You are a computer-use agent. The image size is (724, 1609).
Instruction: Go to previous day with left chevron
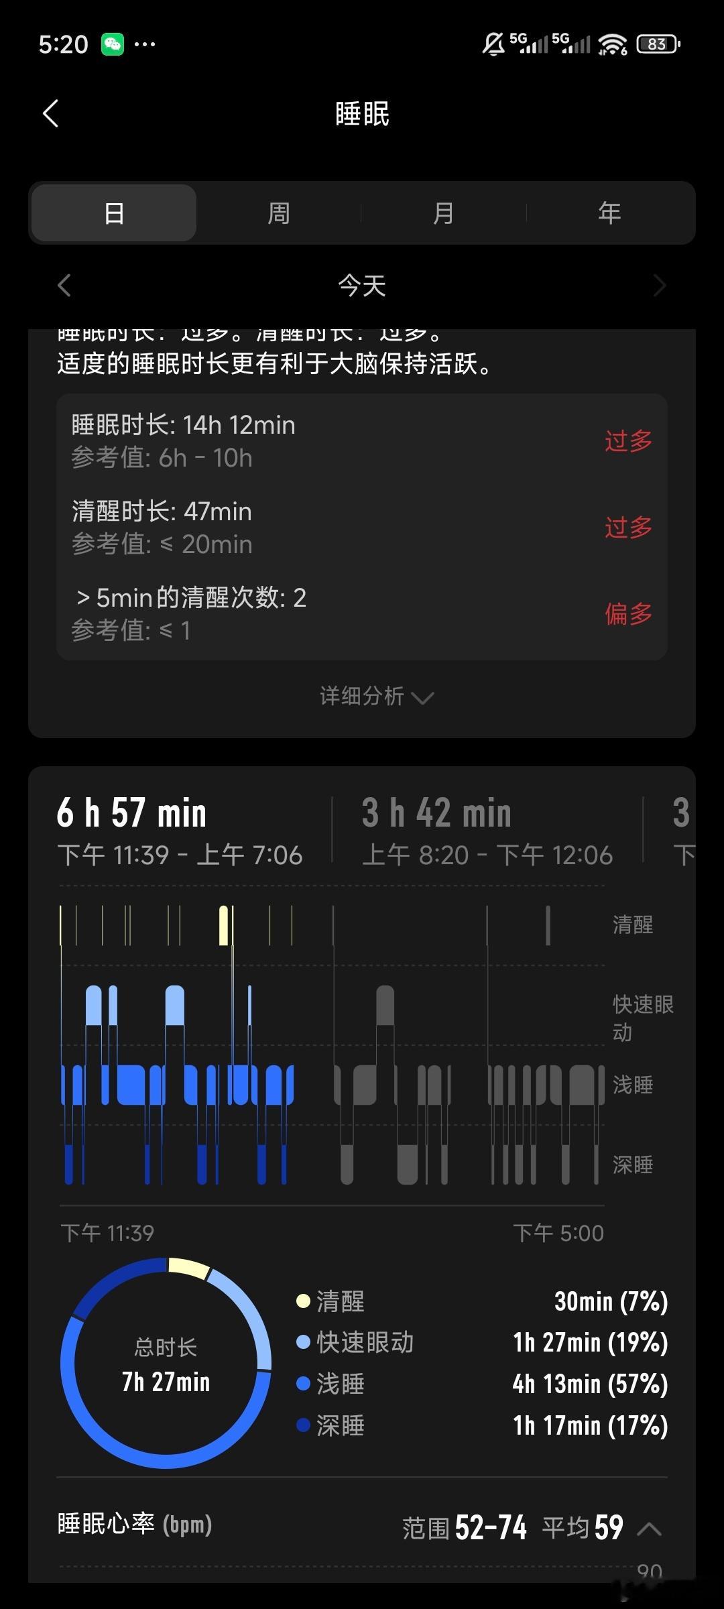pos(64,286)
